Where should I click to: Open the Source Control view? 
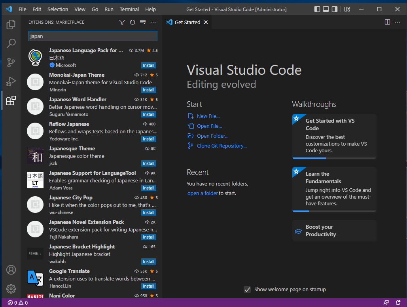point(11,63)
